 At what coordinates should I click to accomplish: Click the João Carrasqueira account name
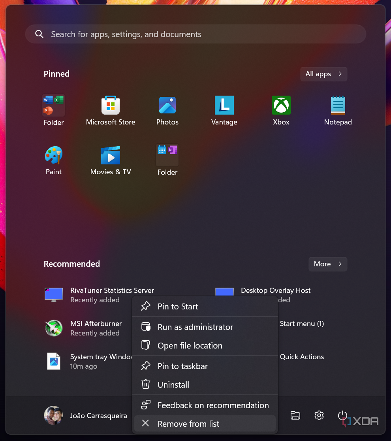click(x=98, y=416)
